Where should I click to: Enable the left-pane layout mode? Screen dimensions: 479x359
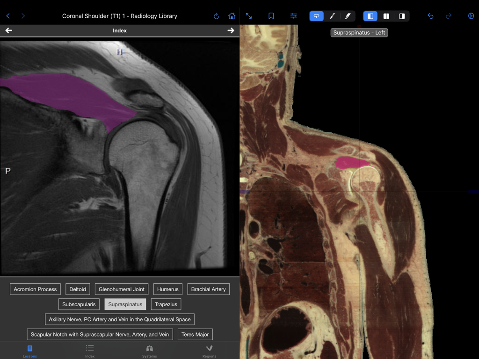point(370,16)
